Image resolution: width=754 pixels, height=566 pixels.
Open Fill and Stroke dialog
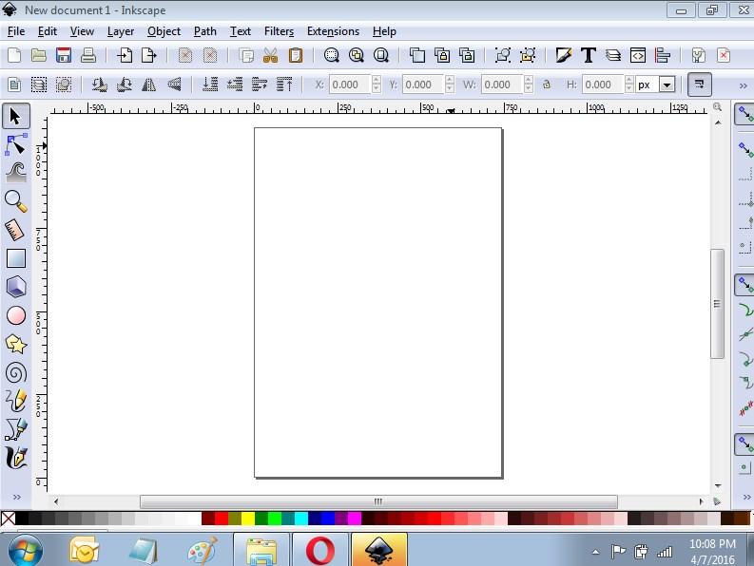coord(564,55)
